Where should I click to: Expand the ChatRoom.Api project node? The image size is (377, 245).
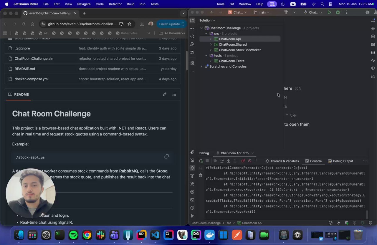click(211, 39)
